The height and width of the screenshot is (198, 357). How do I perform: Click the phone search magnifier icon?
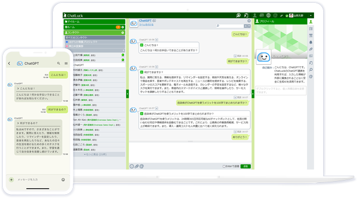[x=59, y=64]
